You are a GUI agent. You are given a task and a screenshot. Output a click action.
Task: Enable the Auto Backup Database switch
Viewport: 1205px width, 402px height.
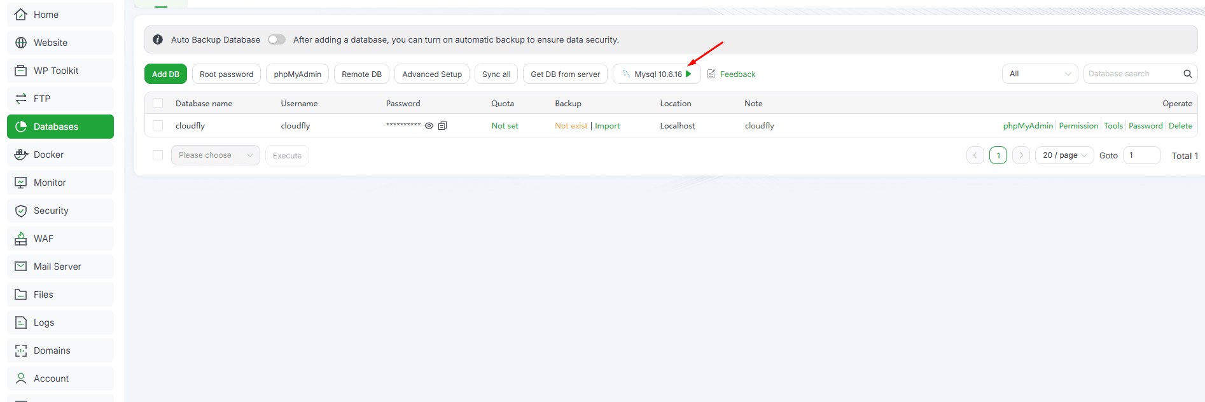coord(276,39)
